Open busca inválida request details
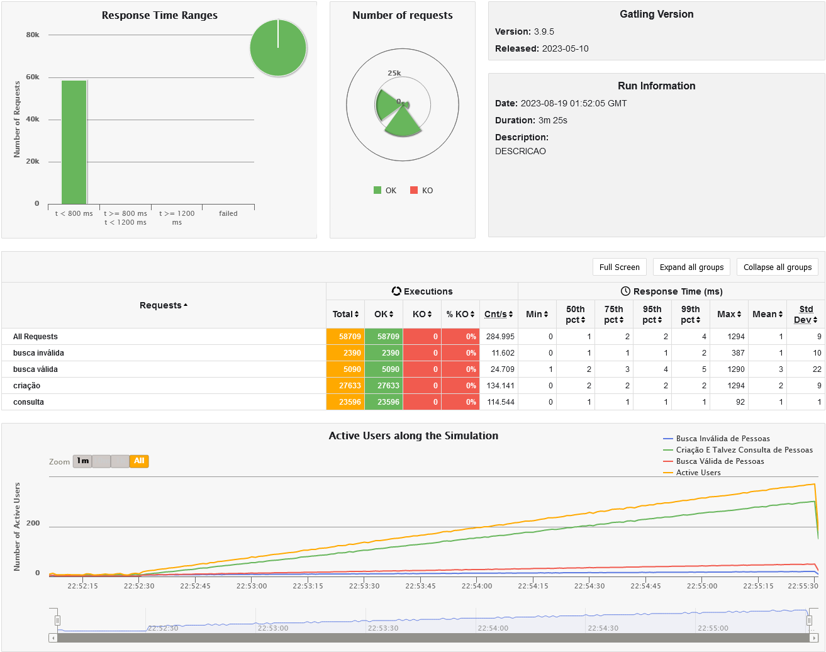The image size is (826, 652). tap(38, 353)
